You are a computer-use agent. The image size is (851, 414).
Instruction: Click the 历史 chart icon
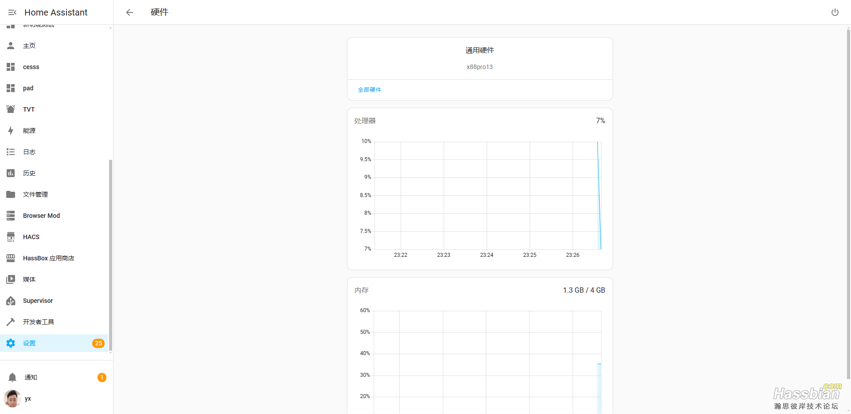click(11, 173)
